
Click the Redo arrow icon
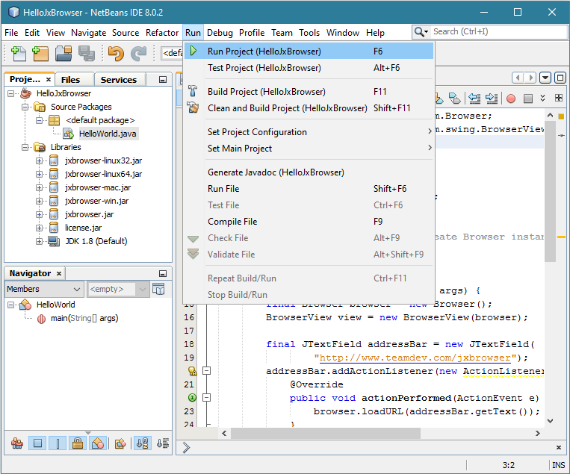tap(138, 54)
